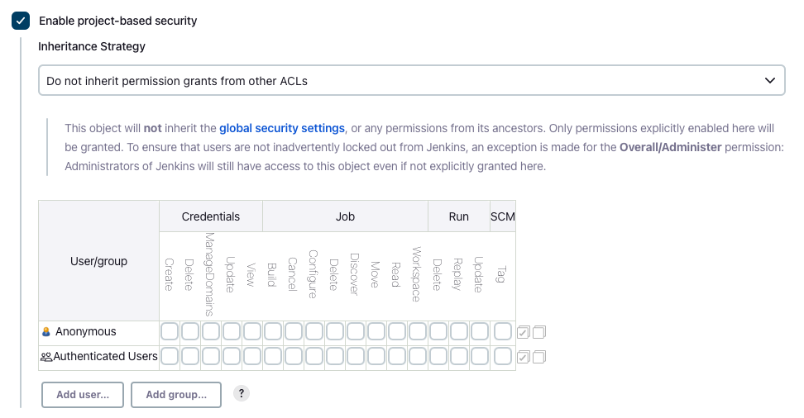Click the Add user button
Viewport: 804px width, 418px height.
(83, 395)
